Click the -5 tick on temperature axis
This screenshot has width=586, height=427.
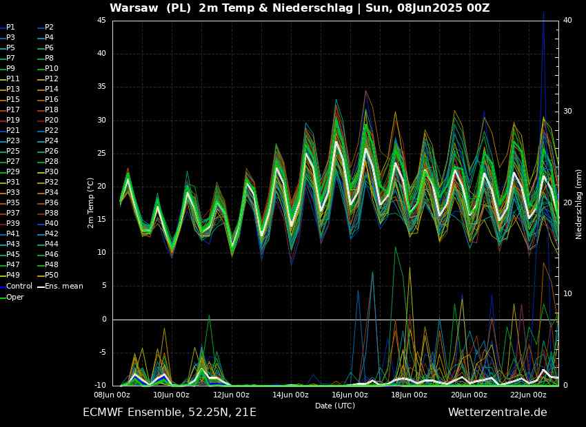102,353
